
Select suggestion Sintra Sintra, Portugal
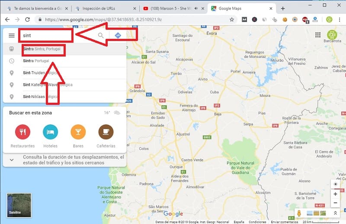pos(64,49)
